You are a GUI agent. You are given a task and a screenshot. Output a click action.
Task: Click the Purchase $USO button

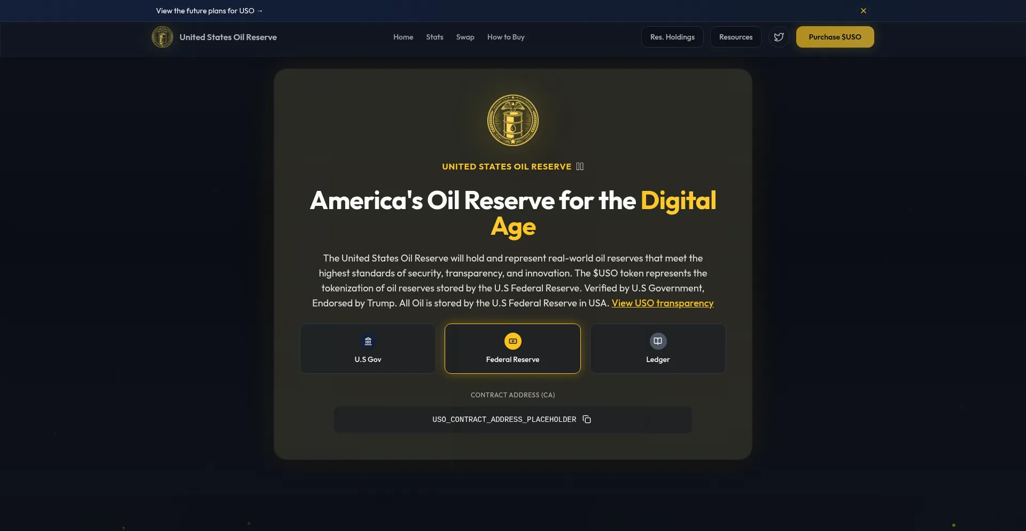(835, 37)
